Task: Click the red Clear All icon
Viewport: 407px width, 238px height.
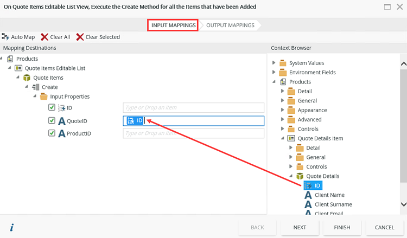Action: (44, 37)
